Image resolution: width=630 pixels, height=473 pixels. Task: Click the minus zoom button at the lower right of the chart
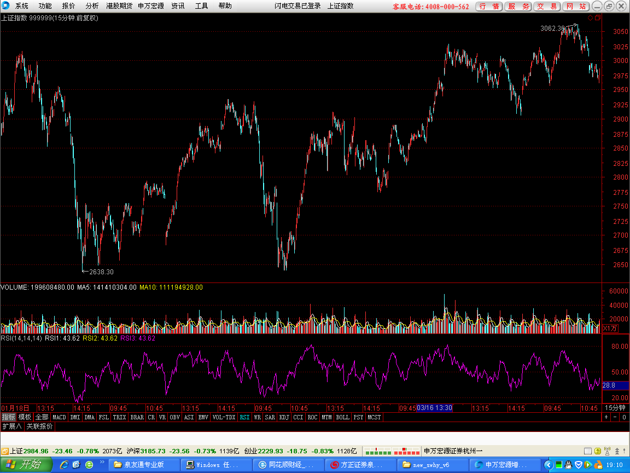click(615, 417)
